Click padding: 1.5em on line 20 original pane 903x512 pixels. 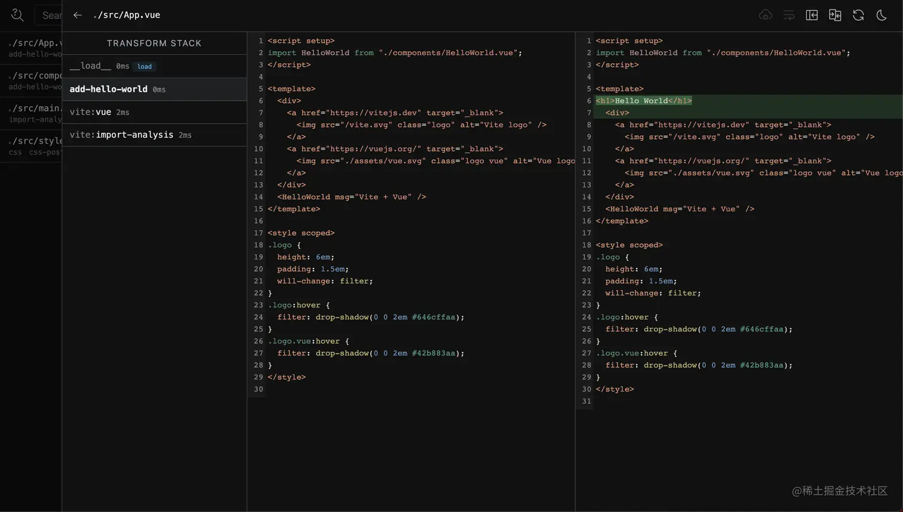[x=313, y=269]
